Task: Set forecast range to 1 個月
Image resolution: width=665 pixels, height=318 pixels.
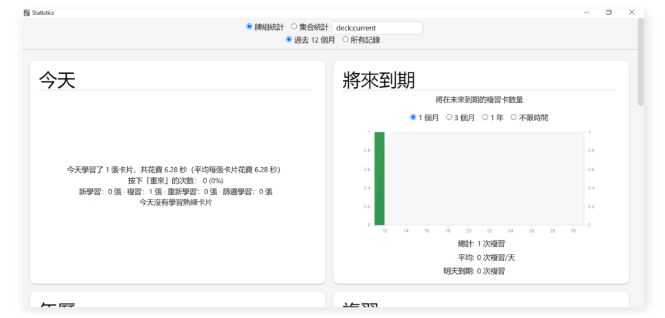Action: [x=413, y=117]
